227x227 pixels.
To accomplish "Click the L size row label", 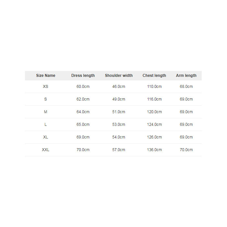I will tap(45, 125).
